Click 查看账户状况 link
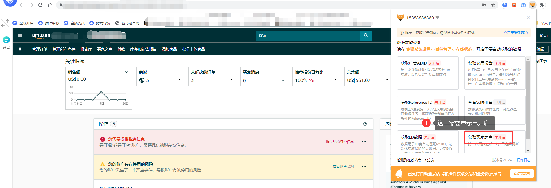Image resolution: width=551 pixels, height=188 pixels. tap(344, 166)
